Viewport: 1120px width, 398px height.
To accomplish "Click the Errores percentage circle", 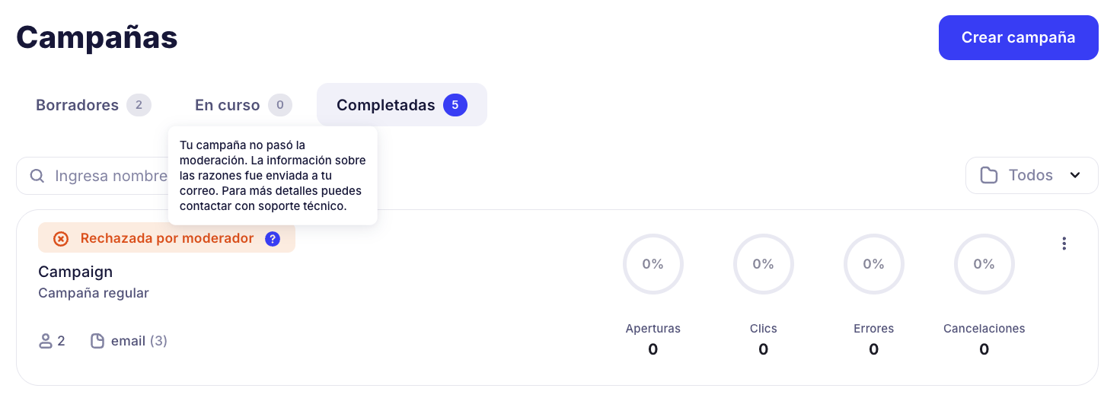I will click(873, 264).
